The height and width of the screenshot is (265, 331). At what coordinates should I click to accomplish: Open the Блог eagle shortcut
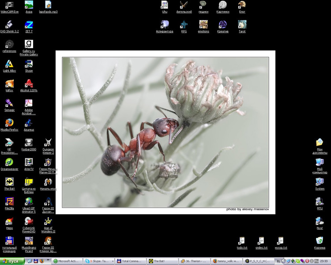(242, 7)
